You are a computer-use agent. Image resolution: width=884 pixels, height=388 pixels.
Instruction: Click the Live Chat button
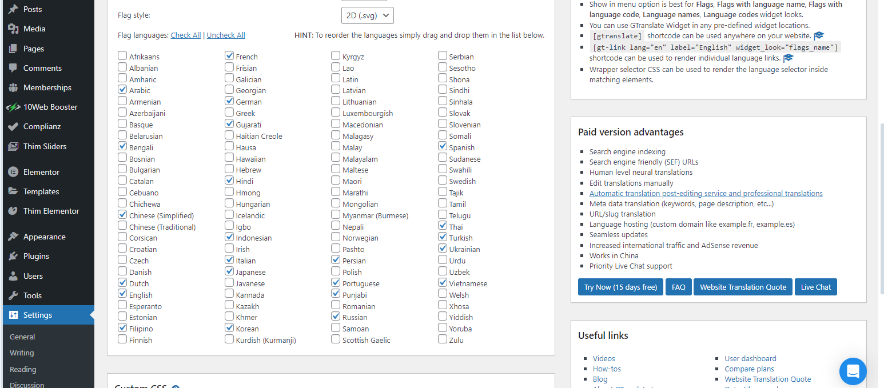click(816, 287)
